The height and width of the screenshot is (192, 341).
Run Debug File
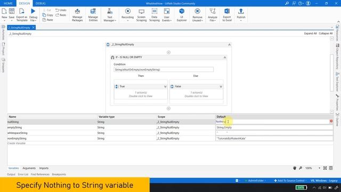click(33, 14)
